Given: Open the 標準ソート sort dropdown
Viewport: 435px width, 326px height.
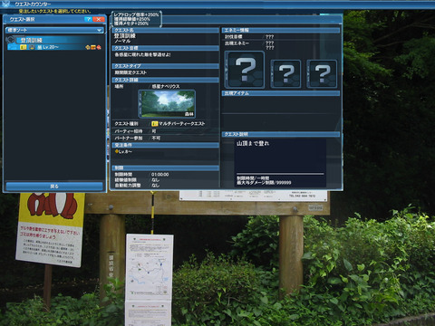Looking at the screenshot, I should 54,30.
